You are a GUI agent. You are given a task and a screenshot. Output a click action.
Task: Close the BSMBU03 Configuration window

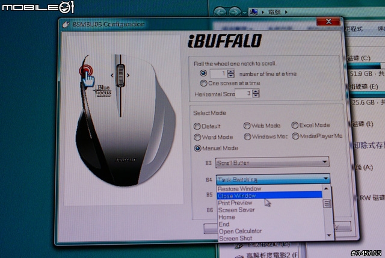pos(328,22)
